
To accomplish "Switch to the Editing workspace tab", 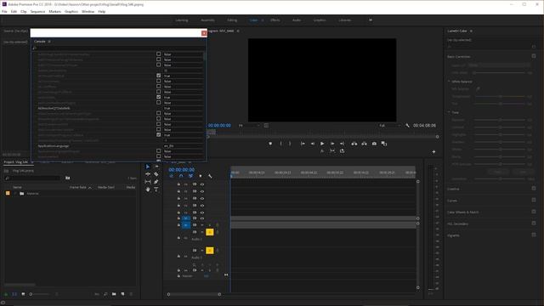I will click(x=232, y=20).
